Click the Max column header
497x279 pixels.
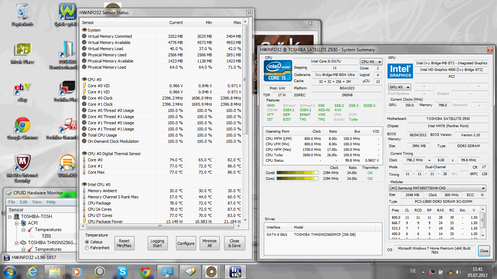click(228, 23)
